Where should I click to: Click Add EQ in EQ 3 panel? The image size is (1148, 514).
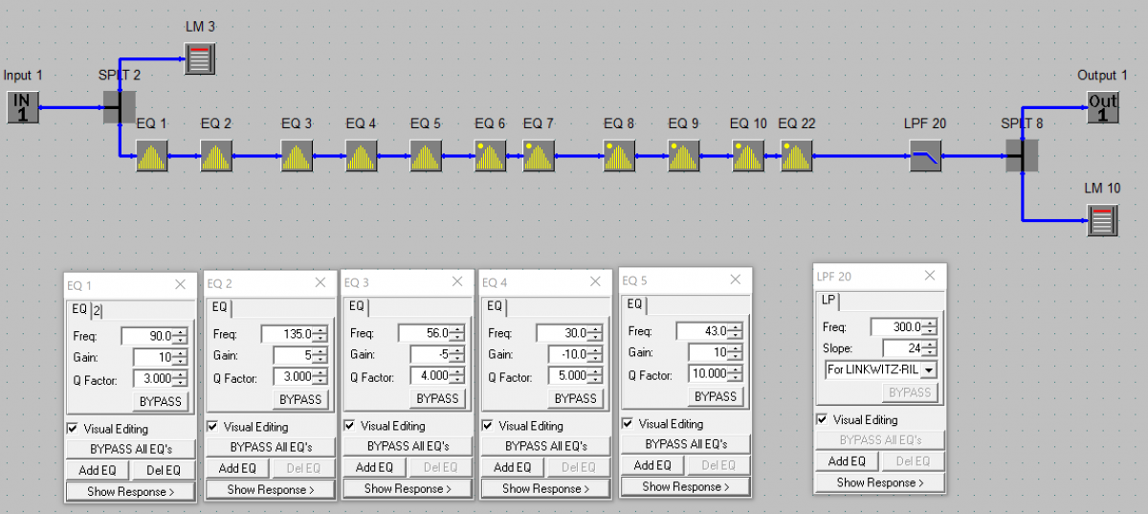(374, 468)
